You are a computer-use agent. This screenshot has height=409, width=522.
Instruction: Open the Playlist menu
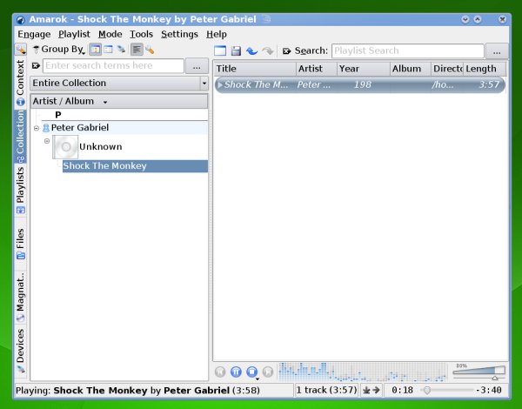(x=74, y=34)
